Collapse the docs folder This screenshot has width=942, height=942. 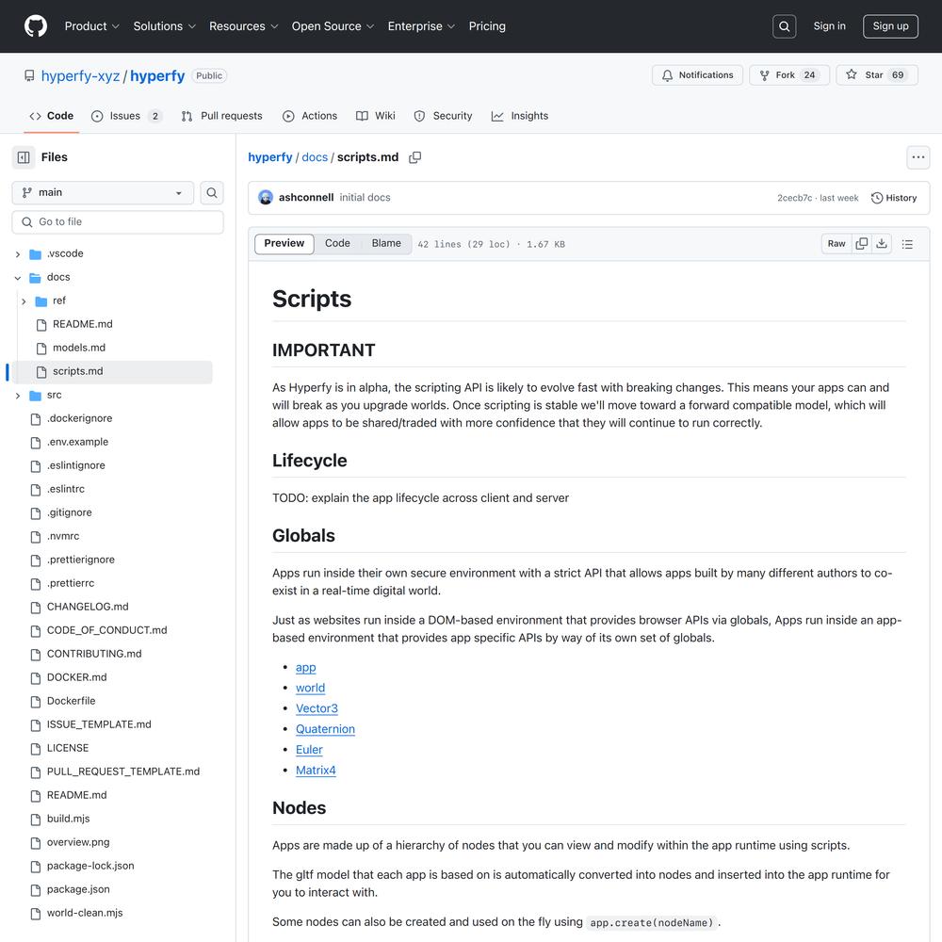coord(17,278)
